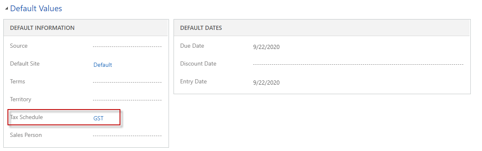482x151 pixels.
Task: Open the GST tax schedule link
Action: 98,118
